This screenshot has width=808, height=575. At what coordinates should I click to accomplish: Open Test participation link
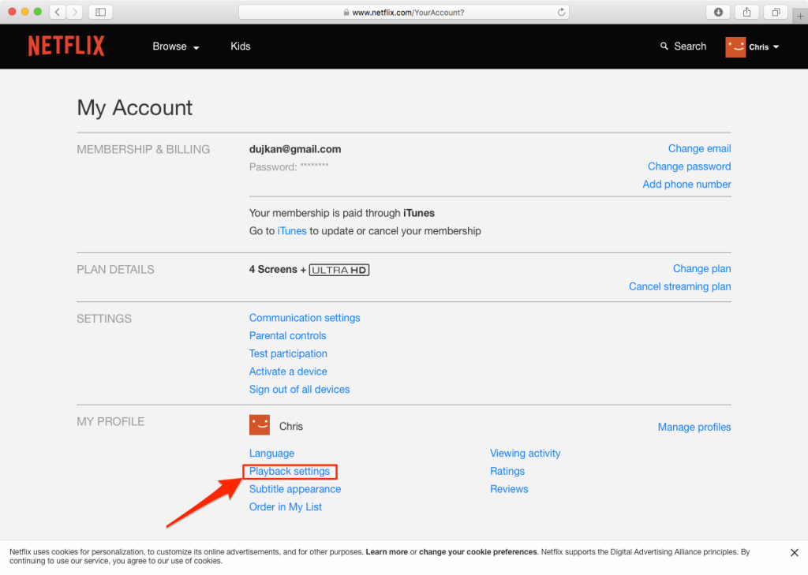click(x=288, y=353)
